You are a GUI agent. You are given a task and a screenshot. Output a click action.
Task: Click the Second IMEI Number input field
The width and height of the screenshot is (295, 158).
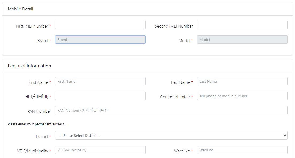pos(242,25)
